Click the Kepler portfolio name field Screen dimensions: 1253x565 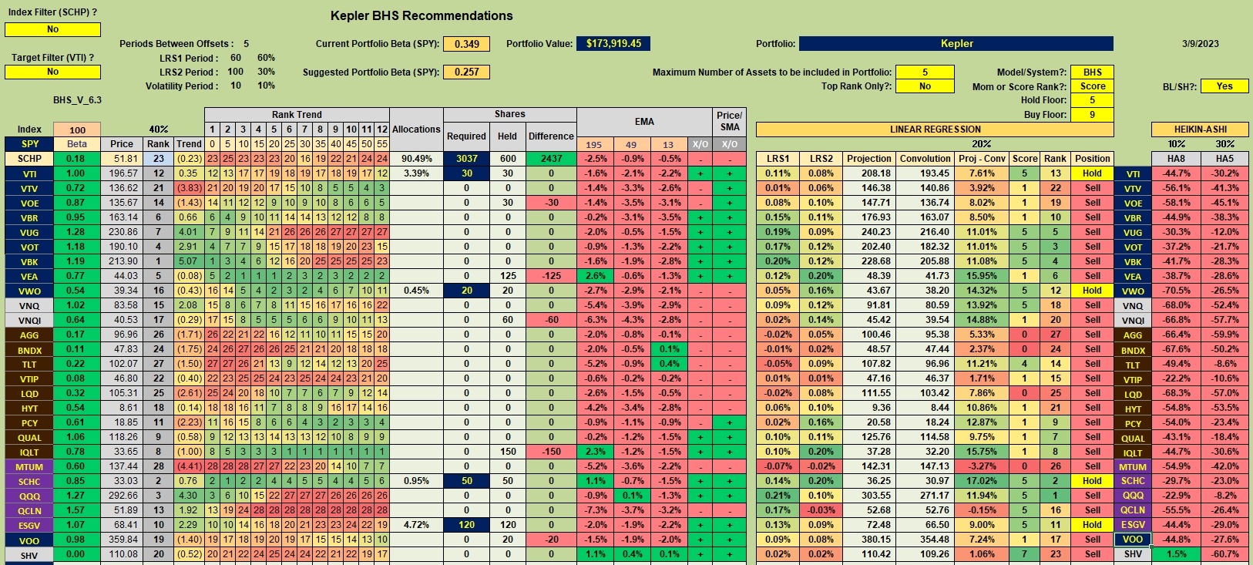(956, 44)
